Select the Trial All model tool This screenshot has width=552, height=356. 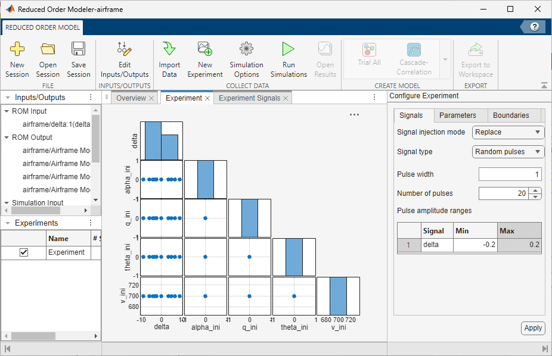[370, 58]
